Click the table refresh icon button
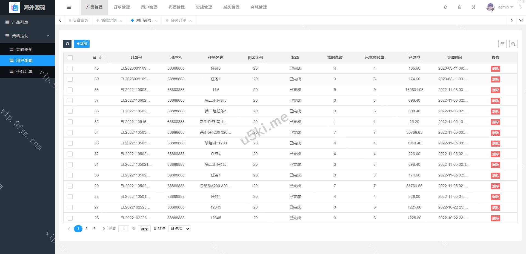 point(67,44)
